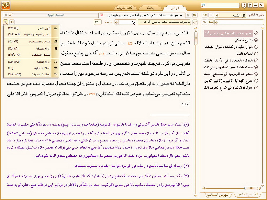This screenshot has width=267, height=200.
Task: Open the tab list dropdown arrow at far left
Action: pos(10,15)
